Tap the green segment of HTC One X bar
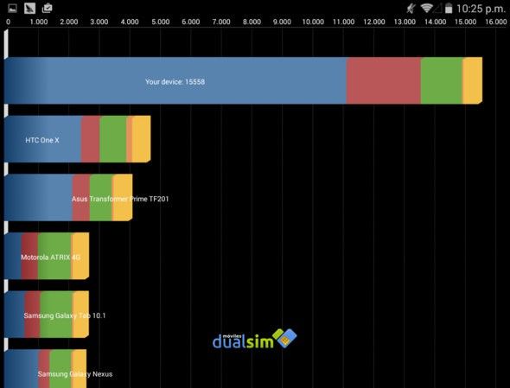The image size is (510, 388). coord(113,139)
